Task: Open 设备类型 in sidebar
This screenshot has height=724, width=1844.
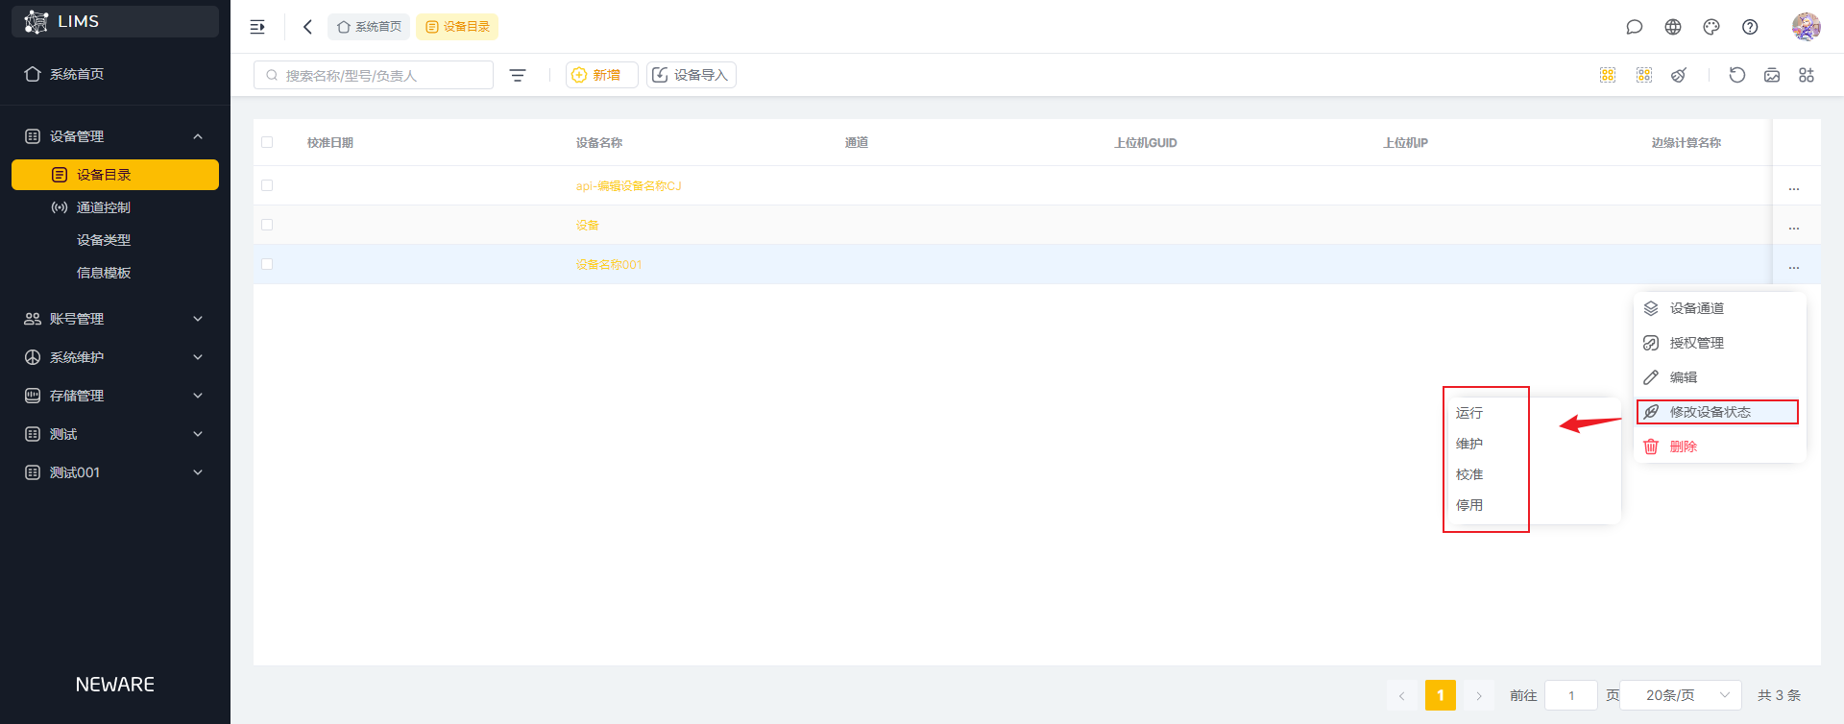Action: click(115, 240)
